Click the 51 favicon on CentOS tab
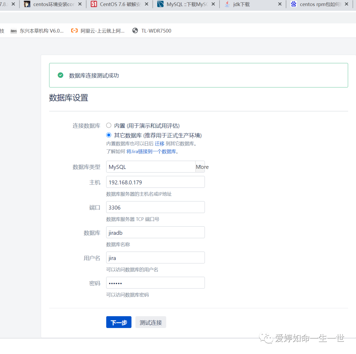356x354 pixels. click(94, 4)
